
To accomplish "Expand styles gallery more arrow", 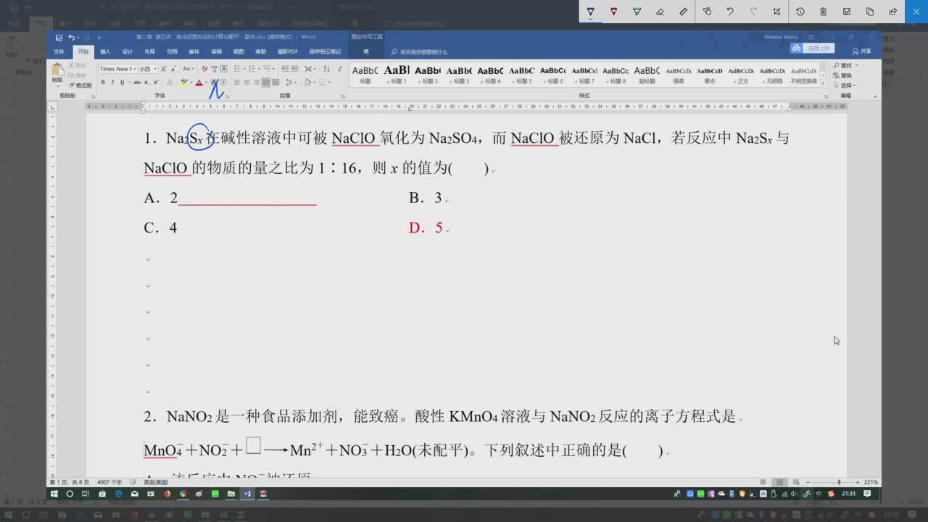I will pyautogui.click(x=824, y=84).
